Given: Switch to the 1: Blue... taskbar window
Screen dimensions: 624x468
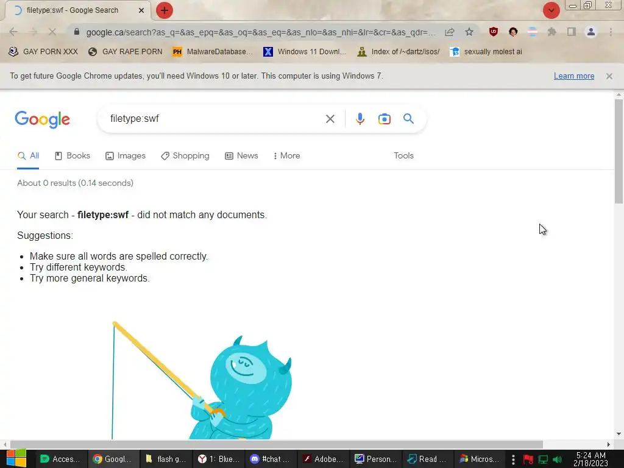Looking at the screenshot, I should pos(218,459).
